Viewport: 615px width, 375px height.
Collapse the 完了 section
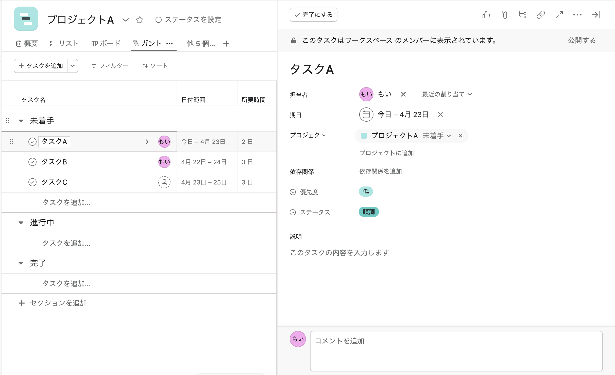click(21, 263)
